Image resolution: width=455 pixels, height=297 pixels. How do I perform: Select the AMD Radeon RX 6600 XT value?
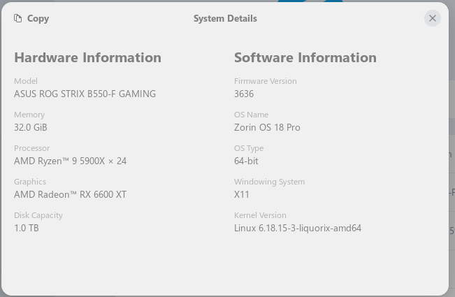[x=70, y=194]
